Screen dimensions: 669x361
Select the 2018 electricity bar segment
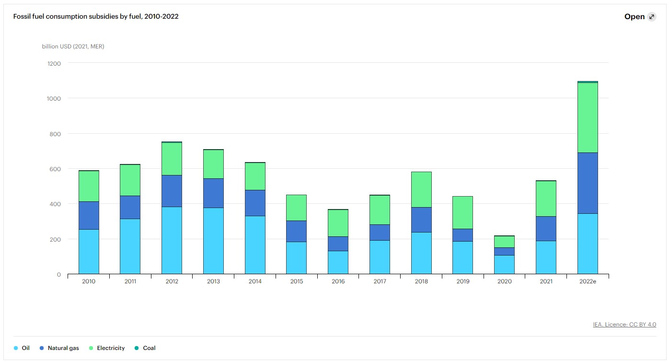point(421,189)
